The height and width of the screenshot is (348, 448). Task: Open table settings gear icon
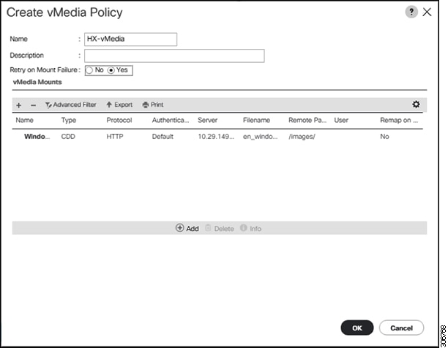[416, 104]
